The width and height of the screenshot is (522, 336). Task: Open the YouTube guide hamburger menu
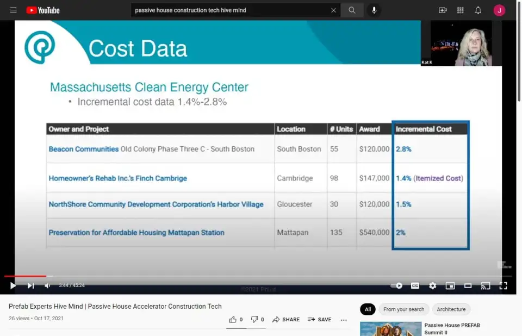(13, 10)
